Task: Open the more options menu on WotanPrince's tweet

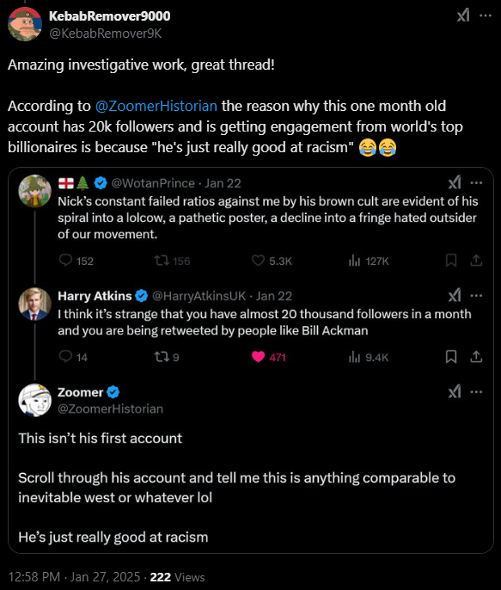Action: point(476,183)
